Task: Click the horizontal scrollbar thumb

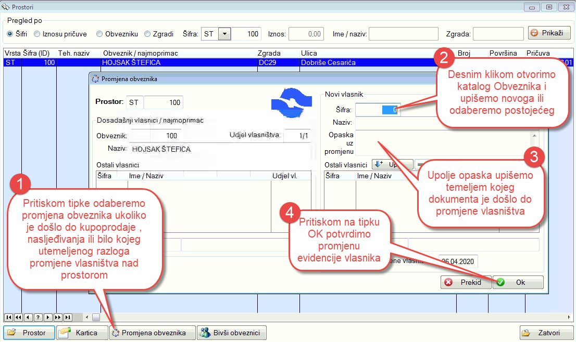Action: point(96,317)
